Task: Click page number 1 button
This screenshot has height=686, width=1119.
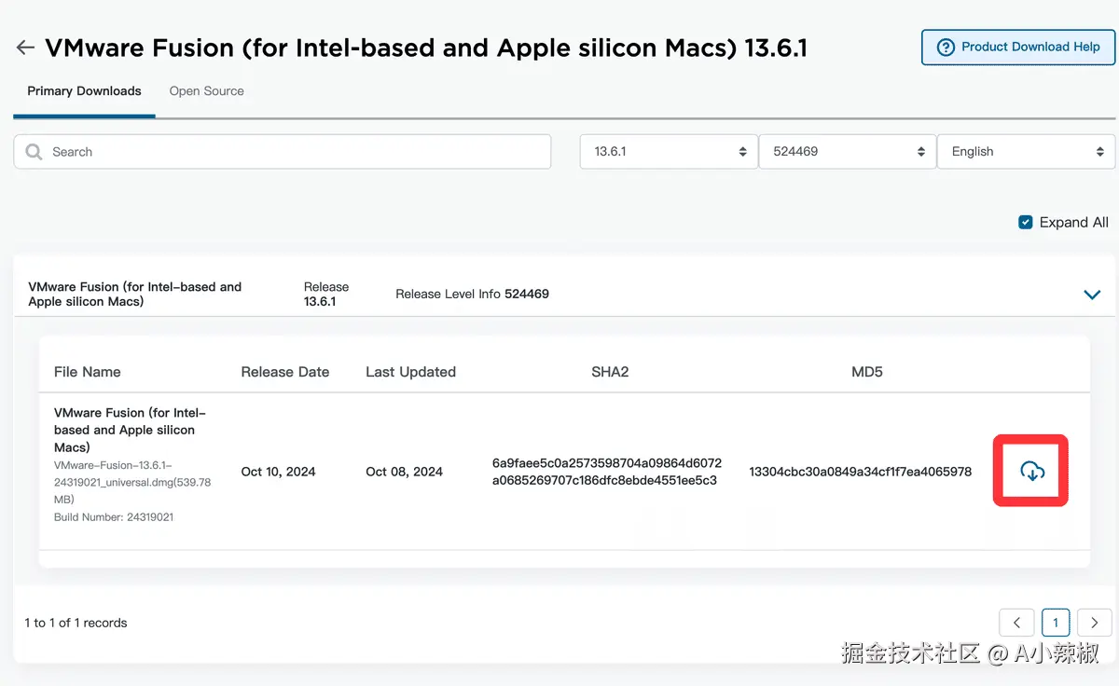Action: pyautogui.click(x=1056, y=623)
